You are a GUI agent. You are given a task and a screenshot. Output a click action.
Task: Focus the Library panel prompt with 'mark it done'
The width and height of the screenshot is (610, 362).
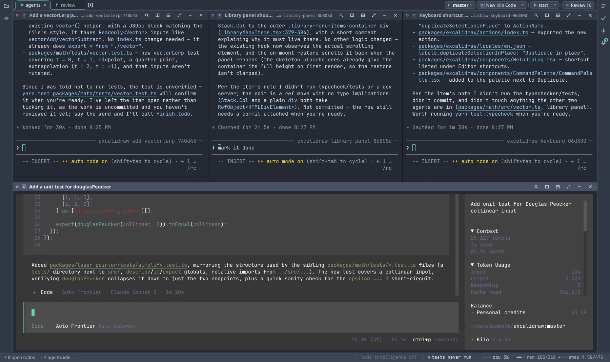[304, 148]
